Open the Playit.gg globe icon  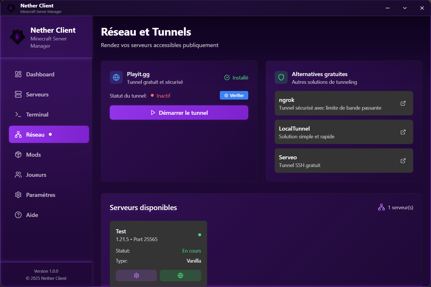[x=116, y=77]
